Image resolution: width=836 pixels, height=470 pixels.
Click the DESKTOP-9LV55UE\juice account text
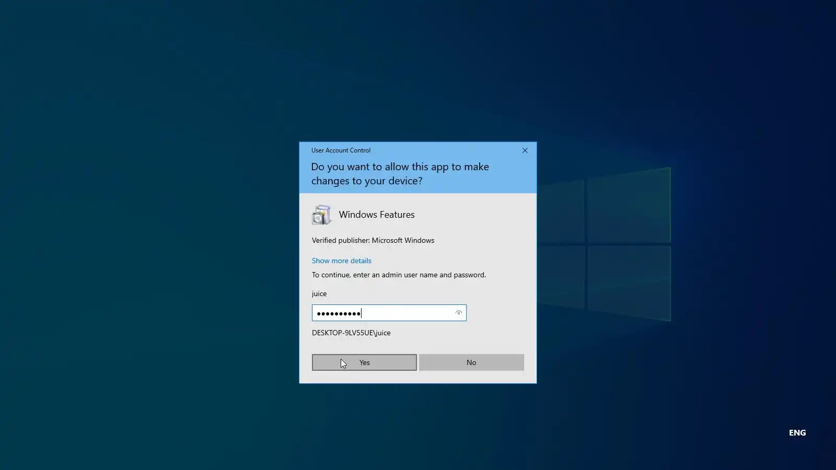(x=351, y=333)
